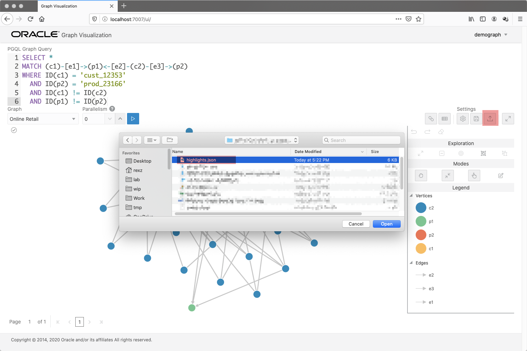This screenshot has width=527, height=351.
Task: Toggle the grab-hand move mode
Action: (421, 175)
